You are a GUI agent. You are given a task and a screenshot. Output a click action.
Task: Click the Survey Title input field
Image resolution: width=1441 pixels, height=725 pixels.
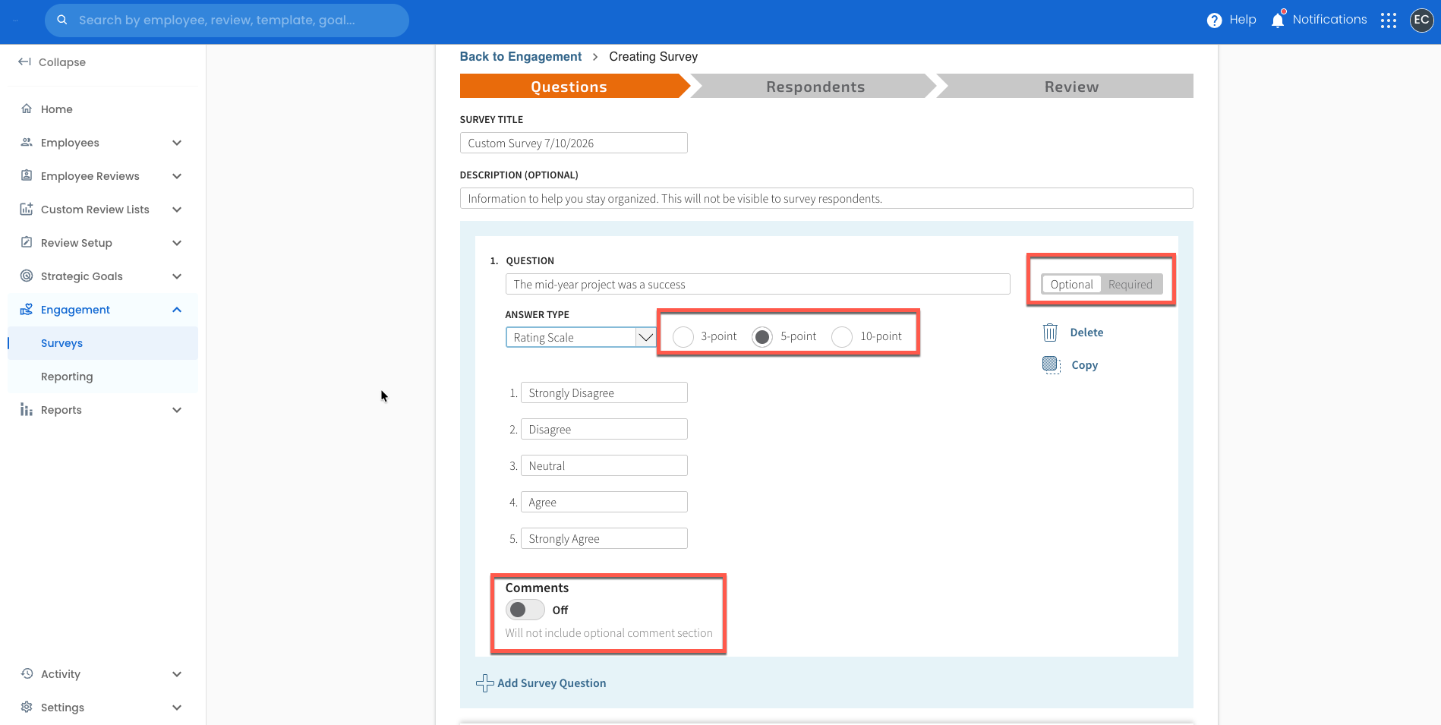click(574, 143)
